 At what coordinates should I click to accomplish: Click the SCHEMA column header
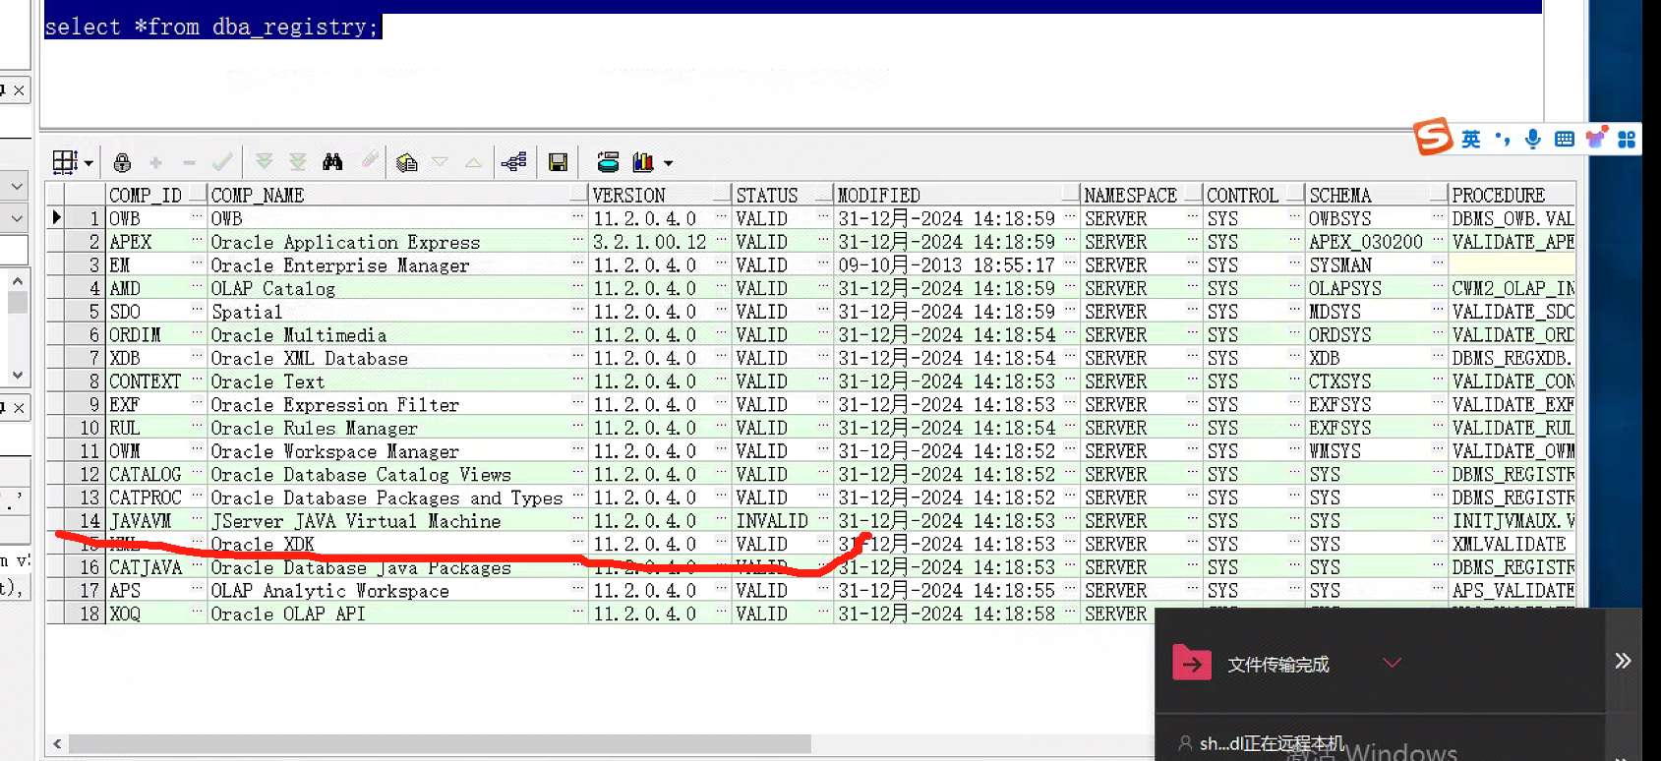point(1377,195)
